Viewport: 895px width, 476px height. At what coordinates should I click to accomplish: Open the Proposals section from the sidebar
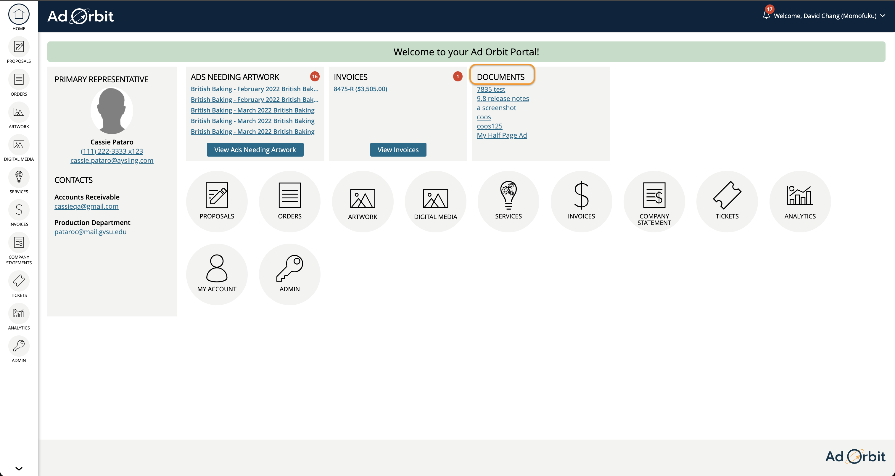pos(19,50)
